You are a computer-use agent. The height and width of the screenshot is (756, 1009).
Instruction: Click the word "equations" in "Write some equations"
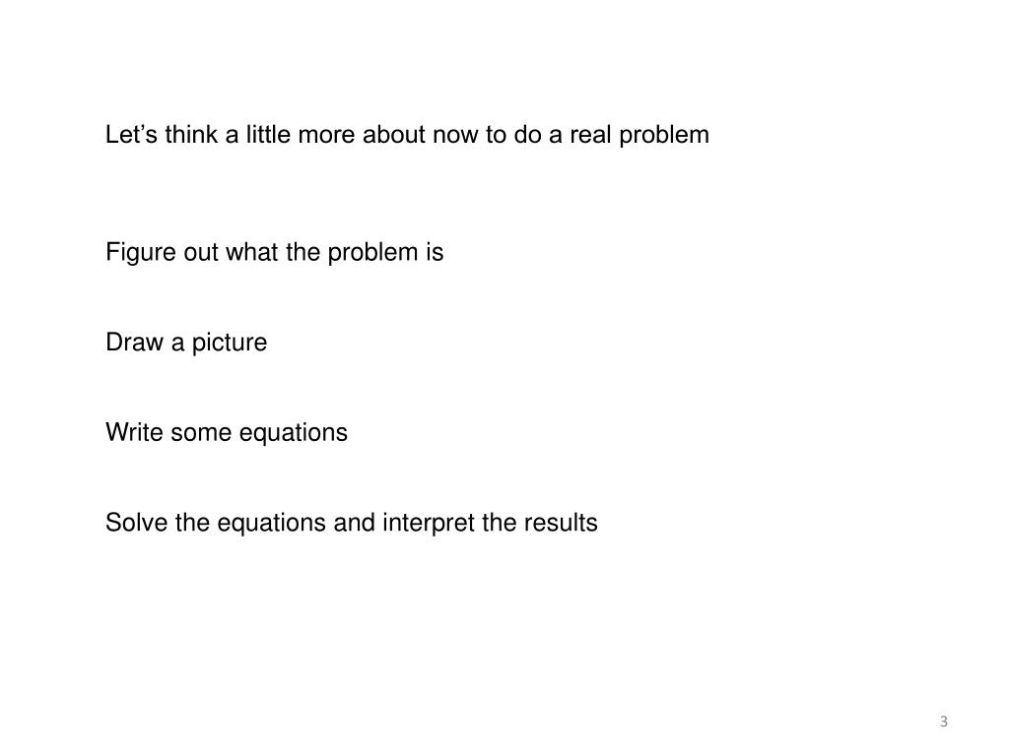[x=294, y=434]
